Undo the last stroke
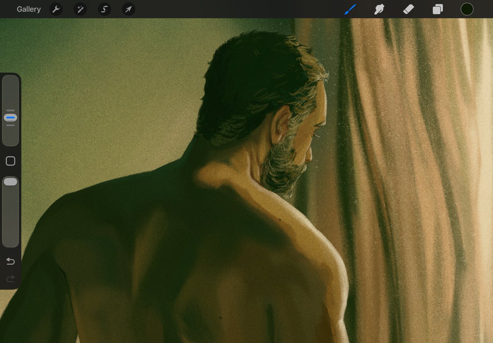This screenshot has height=343, width=493. click(x=10, y=262)
